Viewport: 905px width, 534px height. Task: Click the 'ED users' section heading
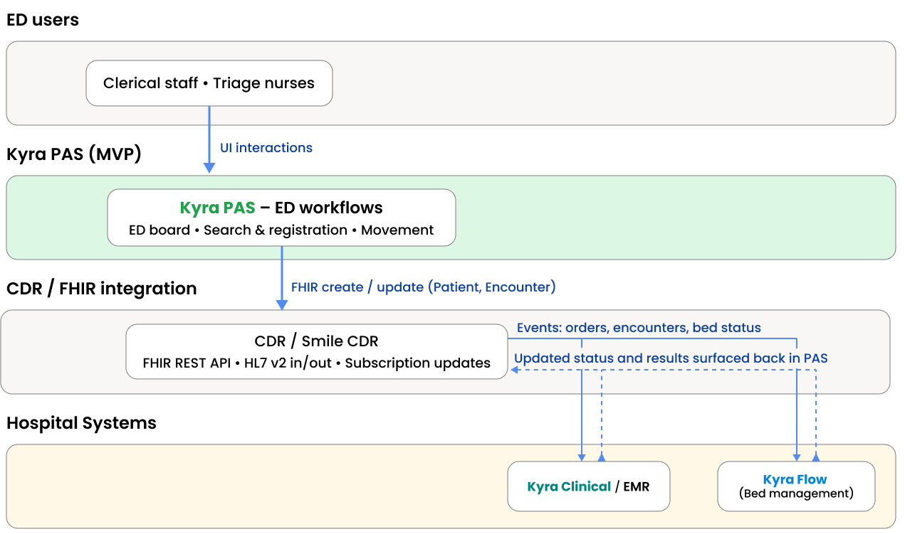click(x=43, y=20)
